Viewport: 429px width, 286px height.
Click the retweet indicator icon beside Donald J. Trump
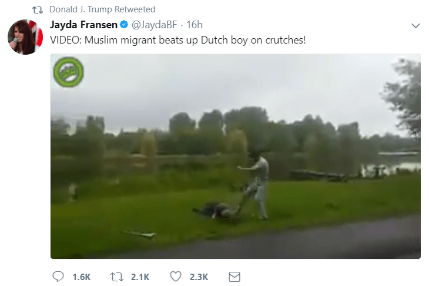pos(38,10)
